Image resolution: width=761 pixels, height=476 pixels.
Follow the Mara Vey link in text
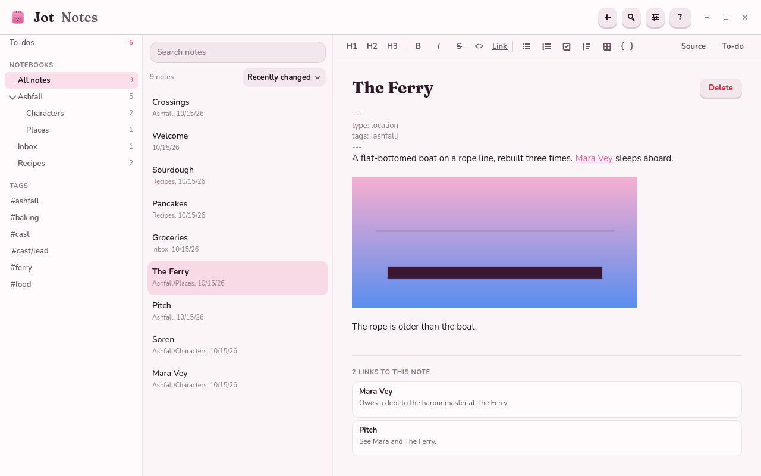pyautogui.click(x=594, y=158)
